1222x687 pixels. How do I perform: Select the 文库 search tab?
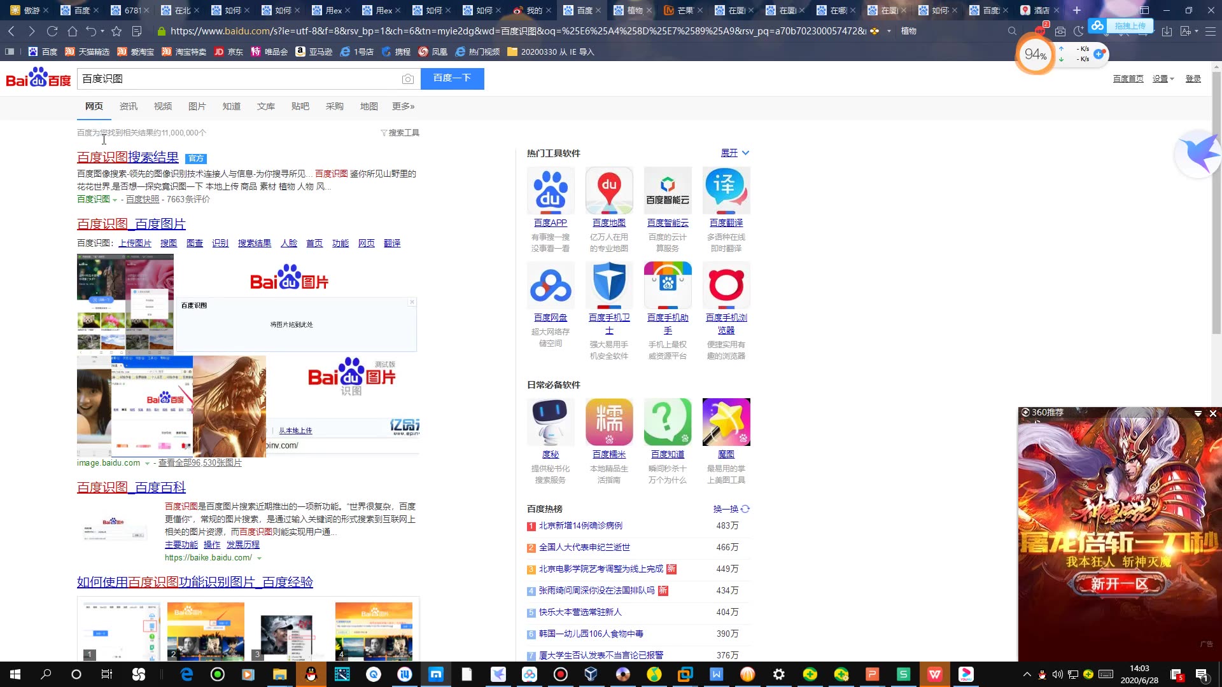(x=266, y=106)
